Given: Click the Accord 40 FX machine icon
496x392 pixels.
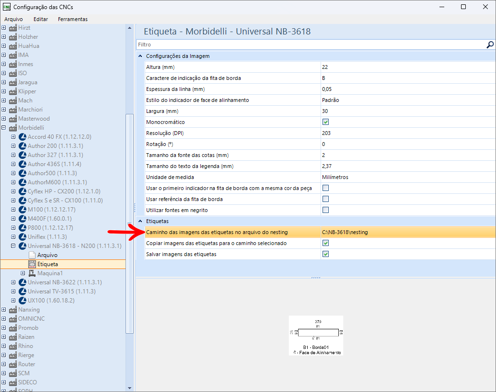Looking at the screenshot, I should (x=23, y=137).
